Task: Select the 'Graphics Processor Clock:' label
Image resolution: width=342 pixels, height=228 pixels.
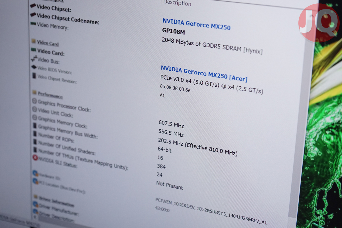Action: tap(65, 105)
